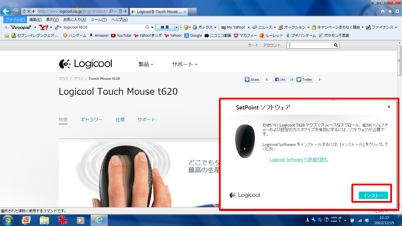Click the Facebook Like button
The width and height of the screenshot is (402, 226).
pyautogui.click(x=280, y=79)
